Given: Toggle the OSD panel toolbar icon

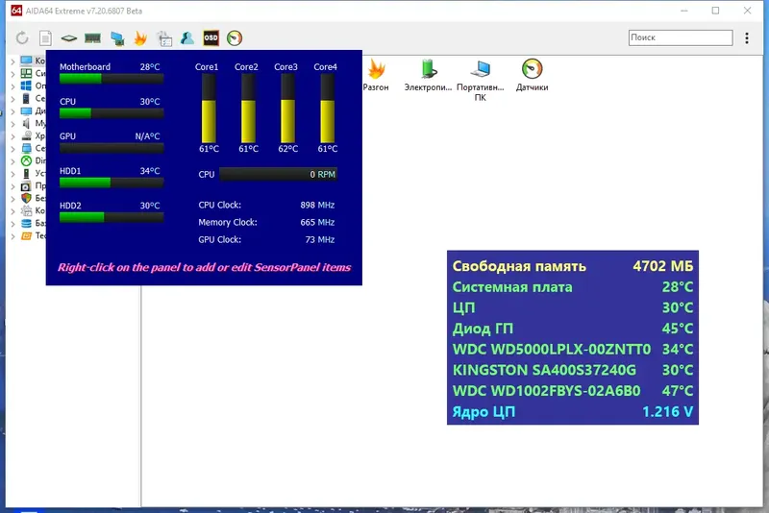Looking at the screenshot, I should [211, 37].
